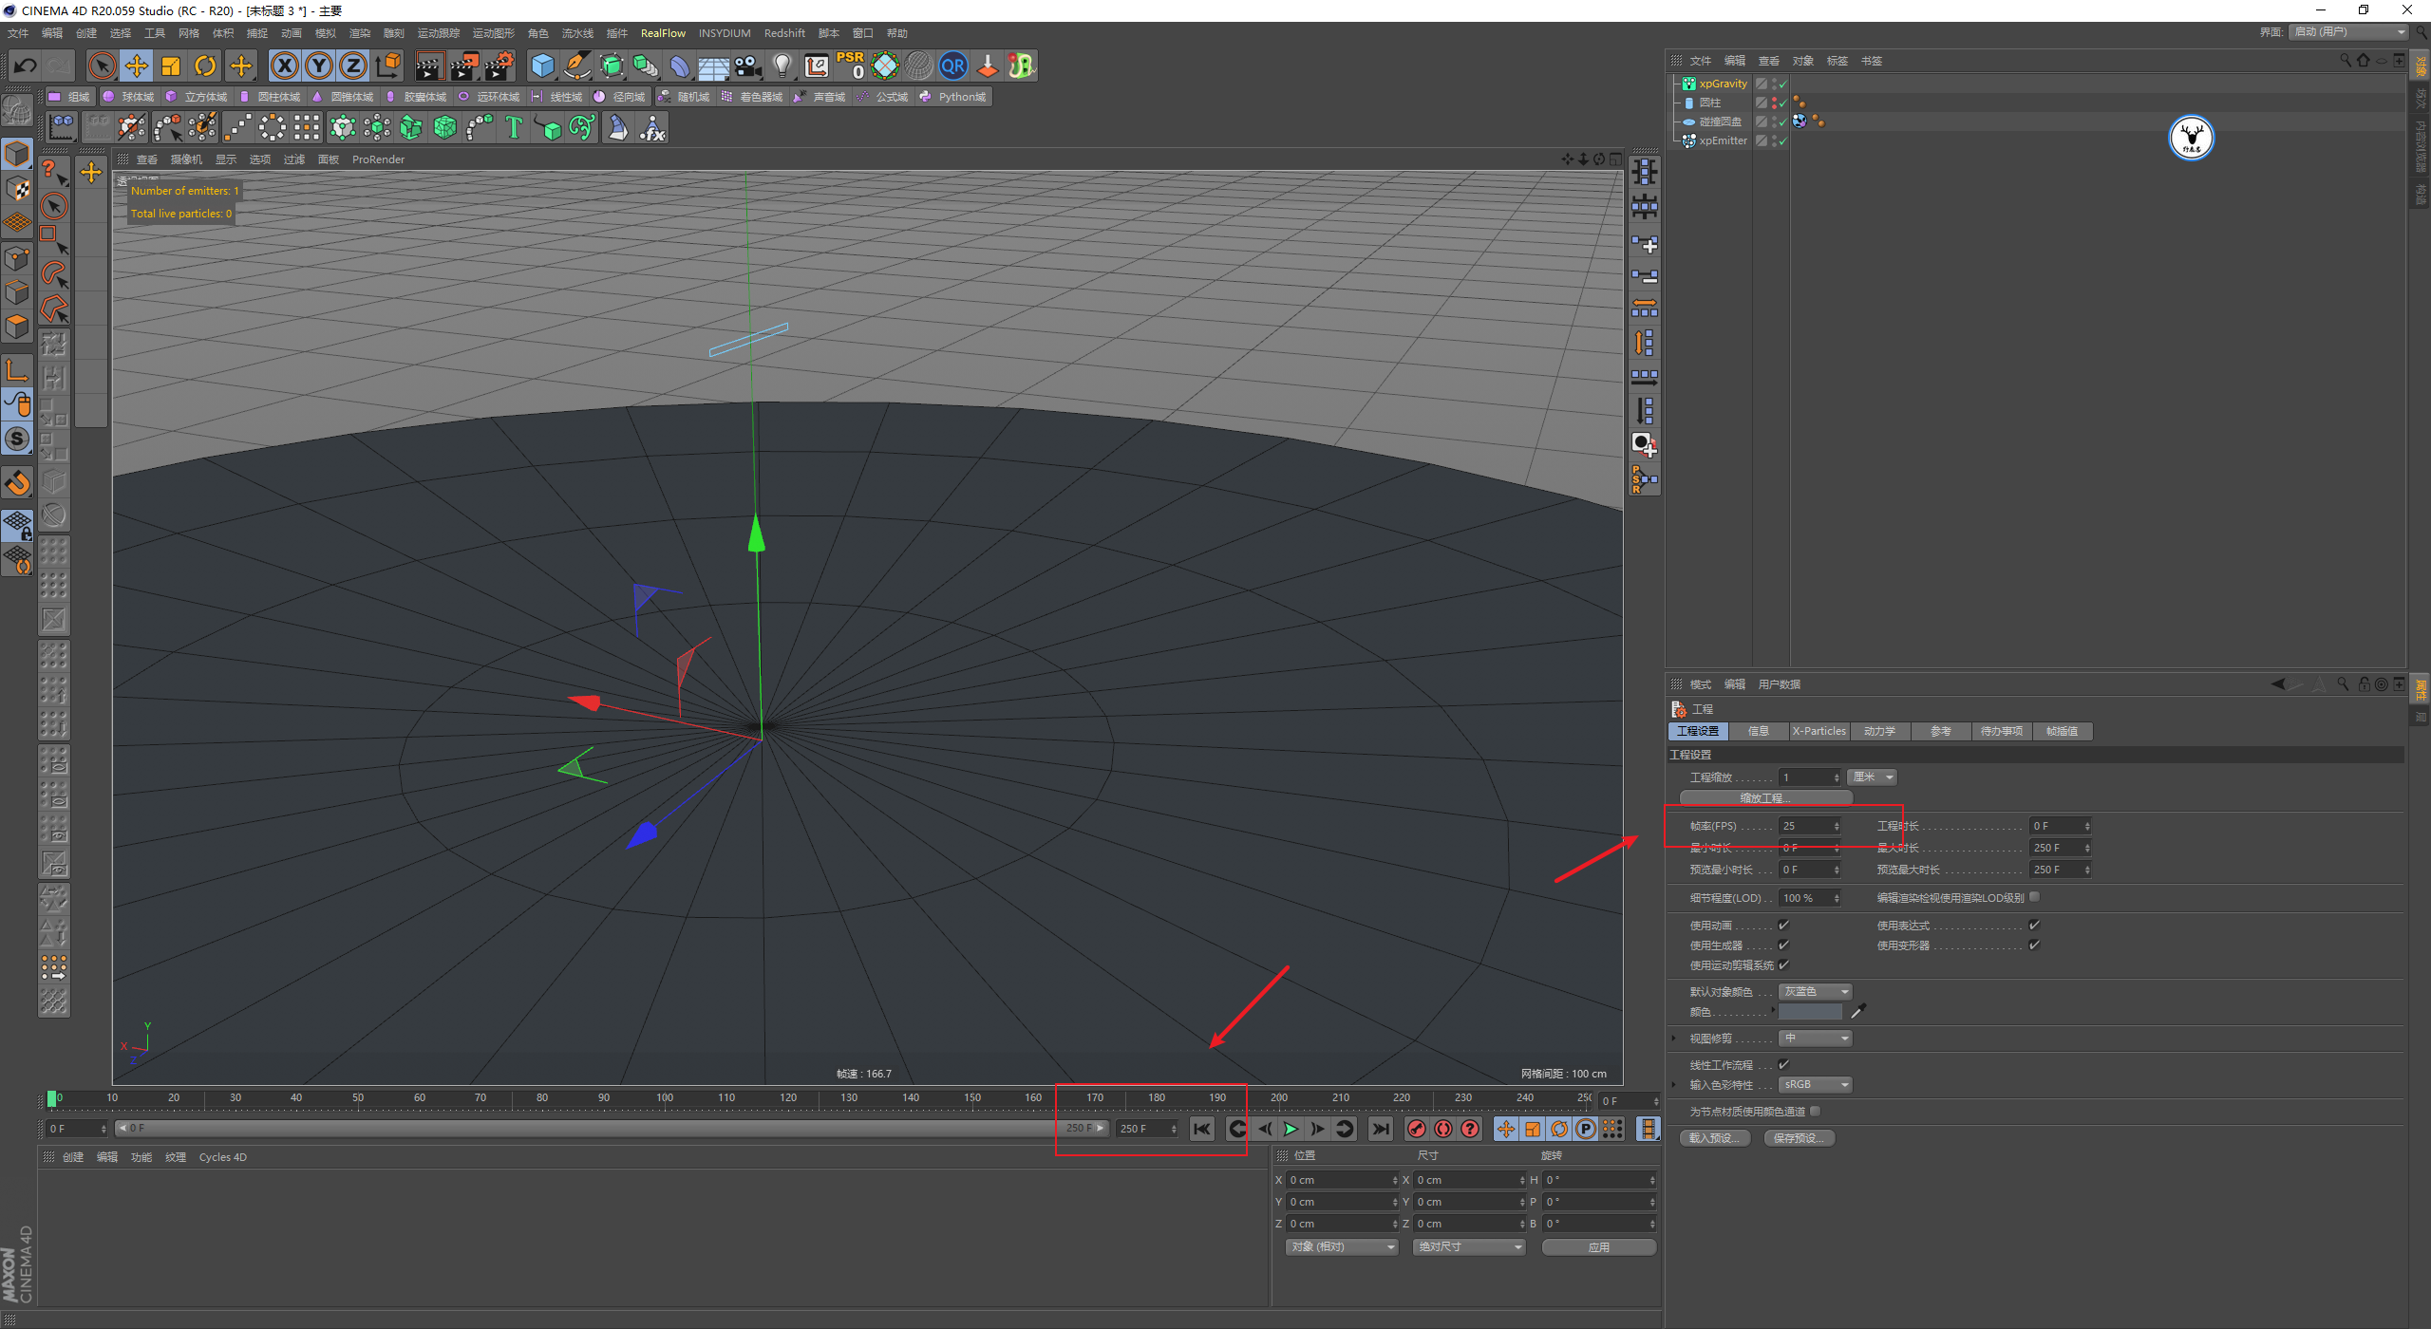Image resolution: width=2431 pixels, height=1329 pixels.
Task: Enable 为节点材质使用颜色通道 checkbox
Action: pyautogui.click(x=1816, y=1111)
